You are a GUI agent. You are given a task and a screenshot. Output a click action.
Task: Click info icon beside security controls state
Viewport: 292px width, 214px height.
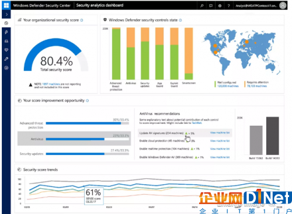coord(180,20)
